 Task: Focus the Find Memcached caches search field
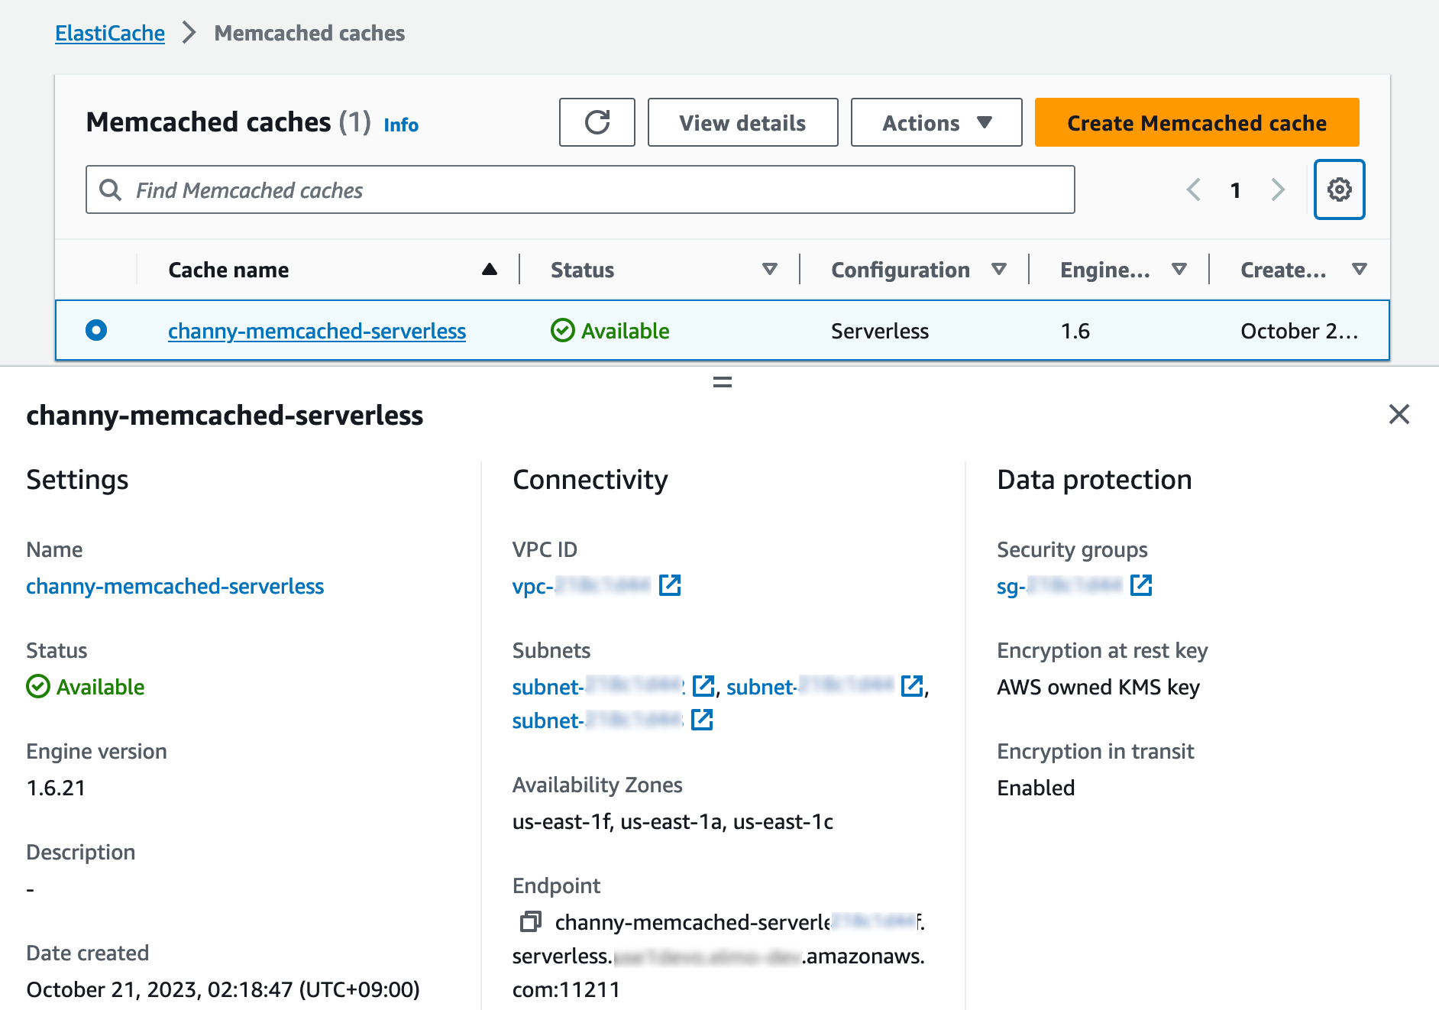pyautogui.click(x=580, y=189)
